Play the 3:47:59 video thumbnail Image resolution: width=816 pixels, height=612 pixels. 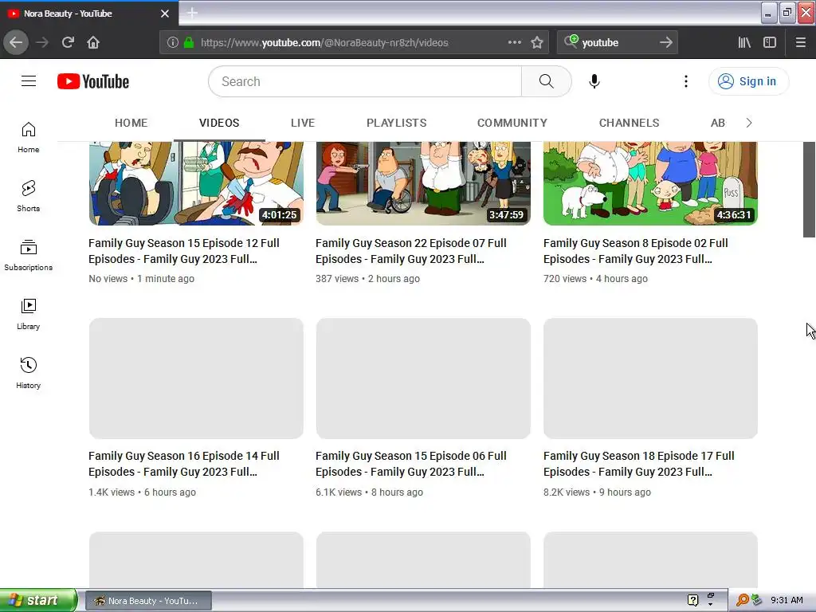coord(423,183)
